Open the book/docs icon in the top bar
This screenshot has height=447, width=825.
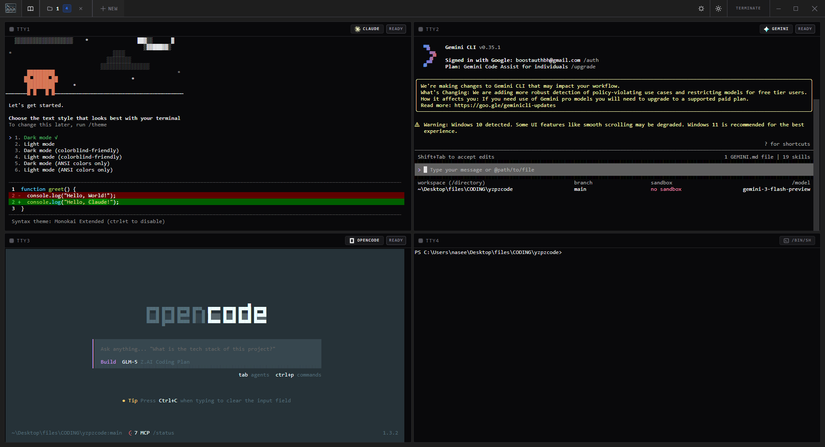pos(31,9)
